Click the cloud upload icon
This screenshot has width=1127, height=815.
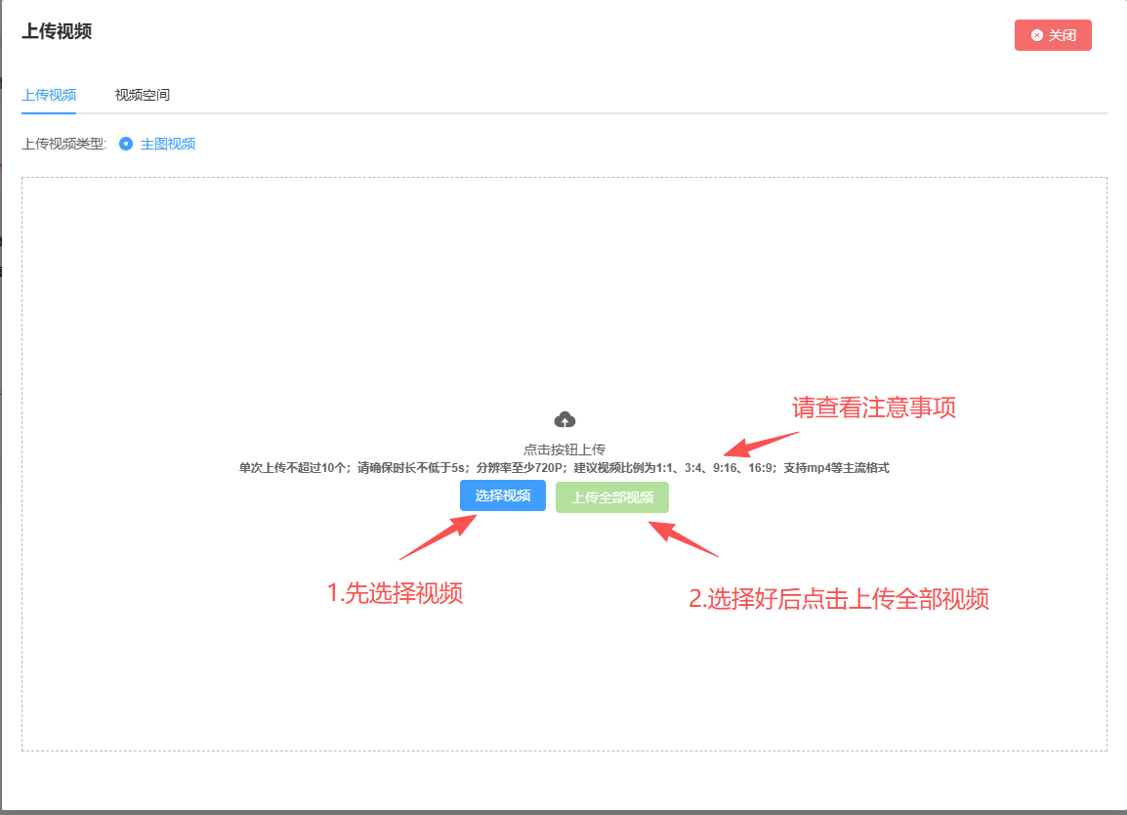pos(564,420)
